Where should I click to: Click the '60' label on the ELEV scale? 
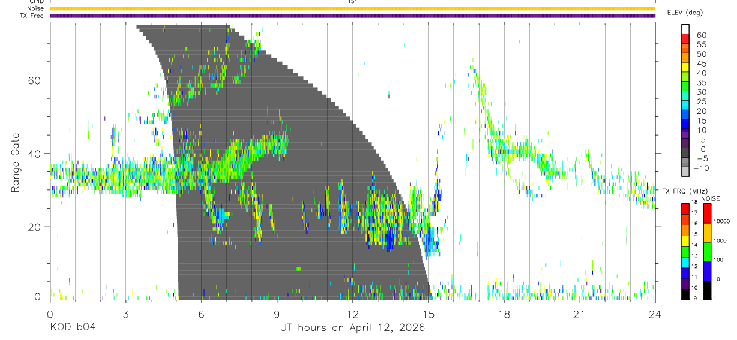[x=702, y=35]
